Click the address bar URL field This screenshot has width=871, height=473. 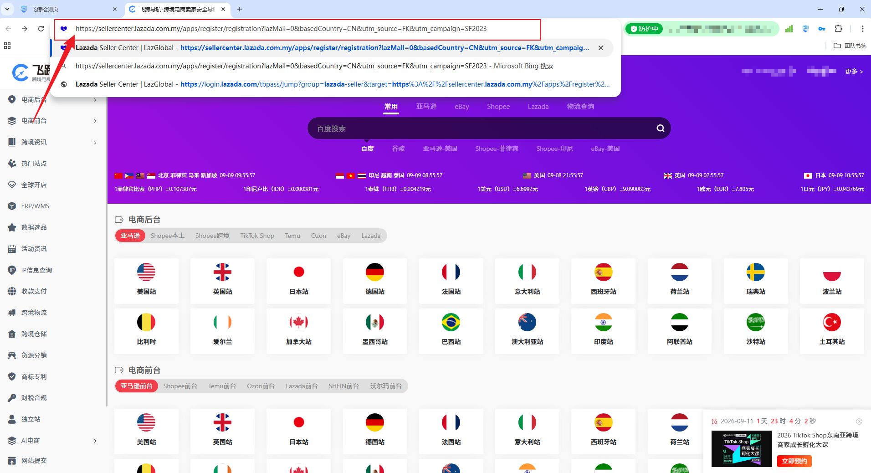point(297,29)
